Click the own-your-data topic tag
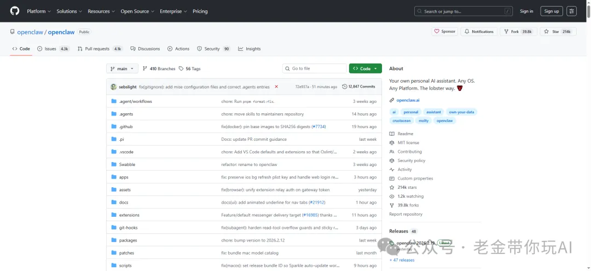 pyautogui.click(x=461, y=112)
